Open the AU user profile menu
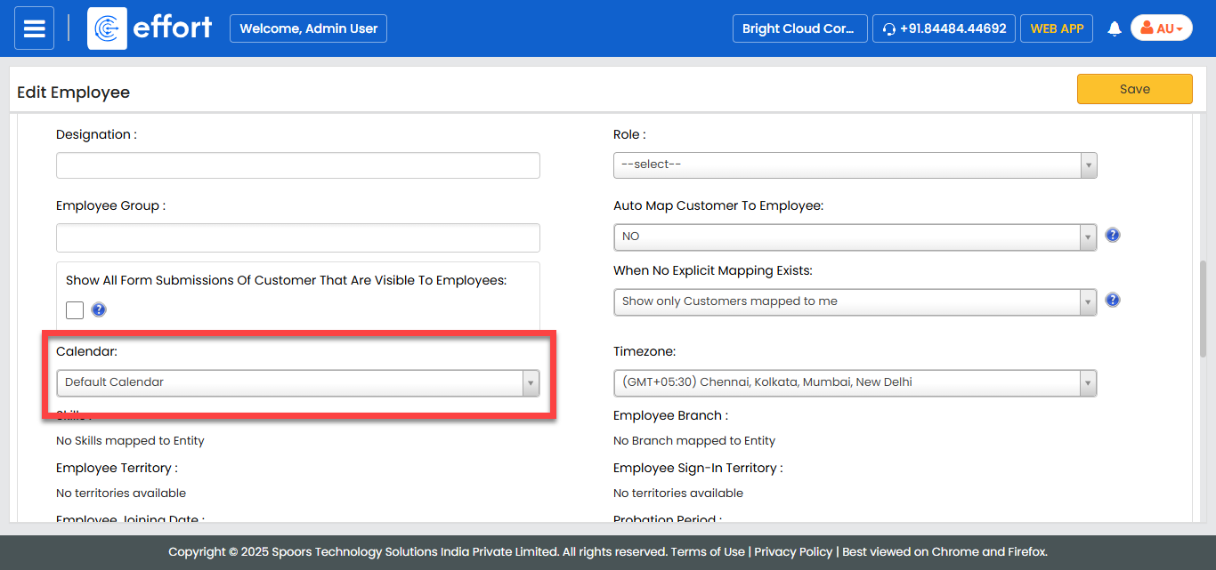The image size is (1216, 570). 1161,28
